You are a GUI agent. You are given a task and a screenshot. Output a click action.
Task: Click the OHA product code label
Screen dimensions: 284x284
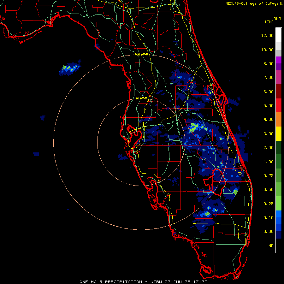pos(277,19)
